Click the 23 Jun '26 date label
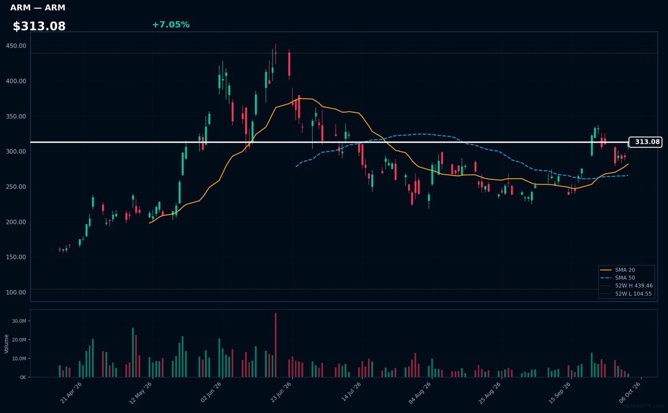The width and height of the screenshot is (668, 413). pyautogui.click(x=281, y=392)
